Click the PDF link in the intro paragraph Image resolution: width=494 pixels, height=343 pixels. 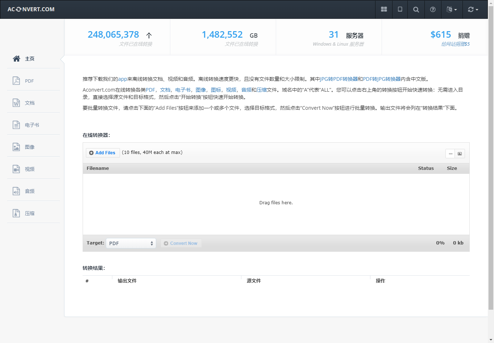point(150,90)
